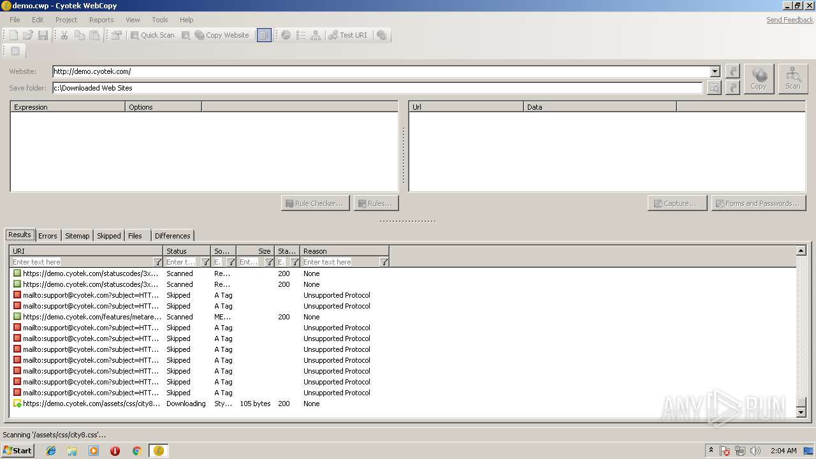Screen dimensions: 816x459
Task: Open the URI column filter funnel
Action: tap(158, 262)
